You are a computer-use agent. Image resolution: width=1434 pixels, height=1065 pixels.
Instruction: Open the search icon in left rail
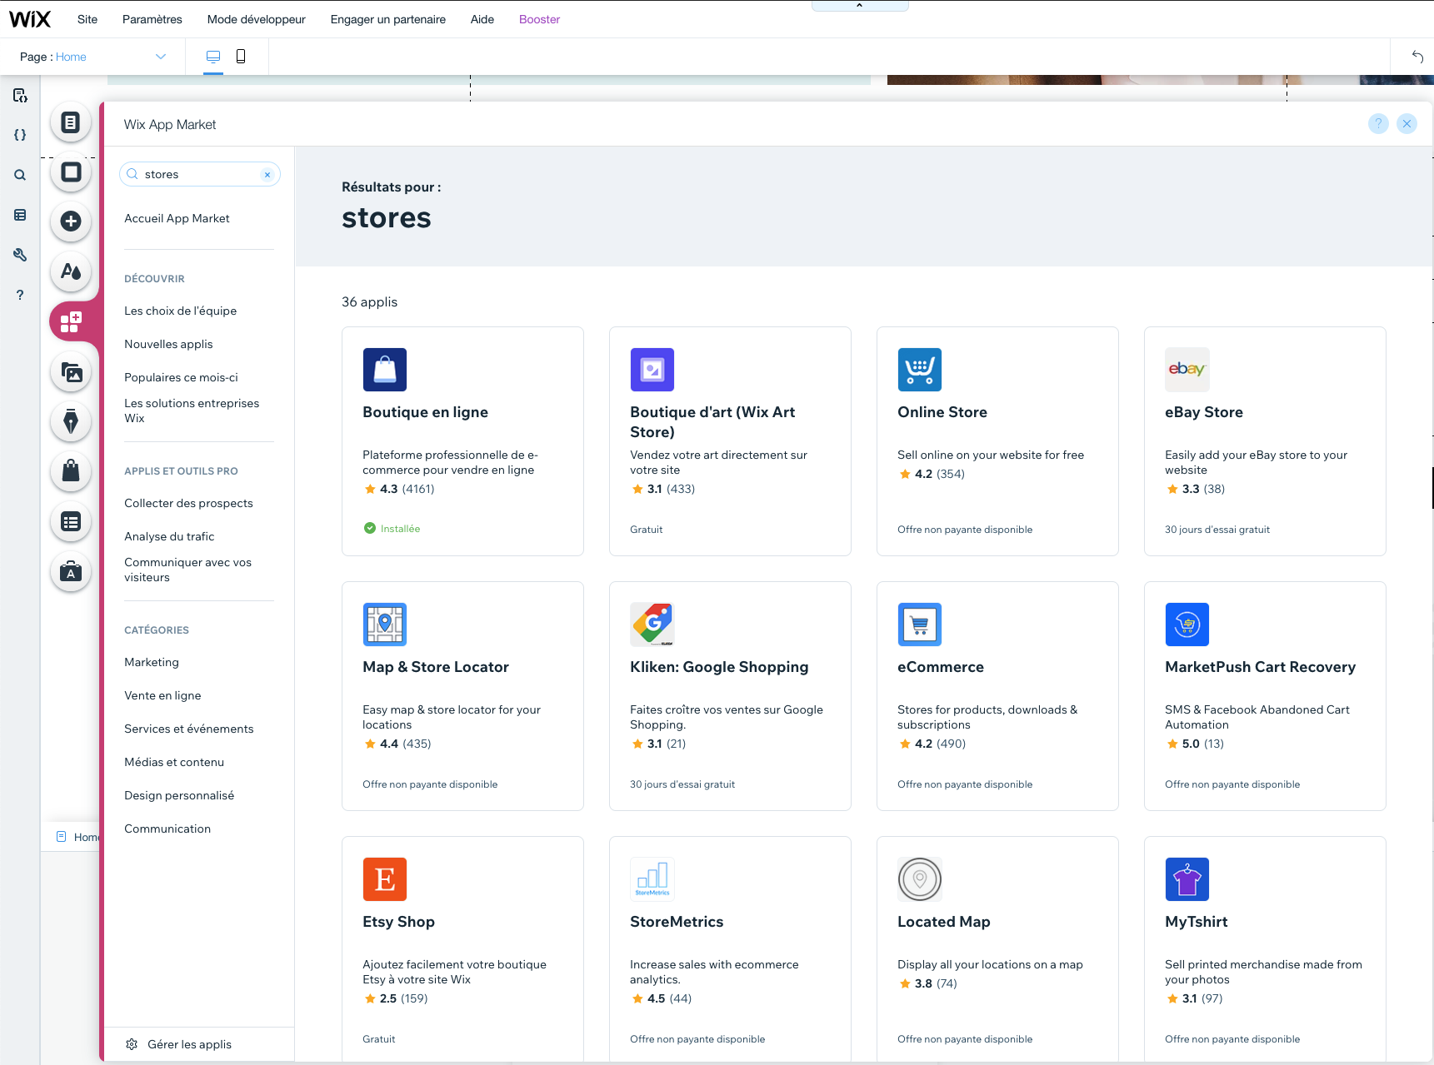(20, 175)
